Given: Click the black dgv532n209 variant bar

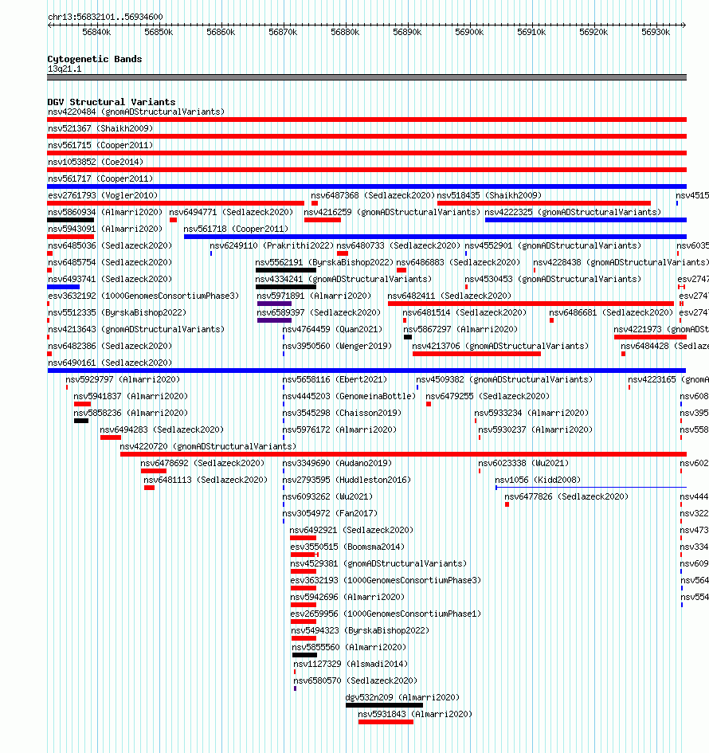Looking at the screenshot, I should click(x=384, y=705).
